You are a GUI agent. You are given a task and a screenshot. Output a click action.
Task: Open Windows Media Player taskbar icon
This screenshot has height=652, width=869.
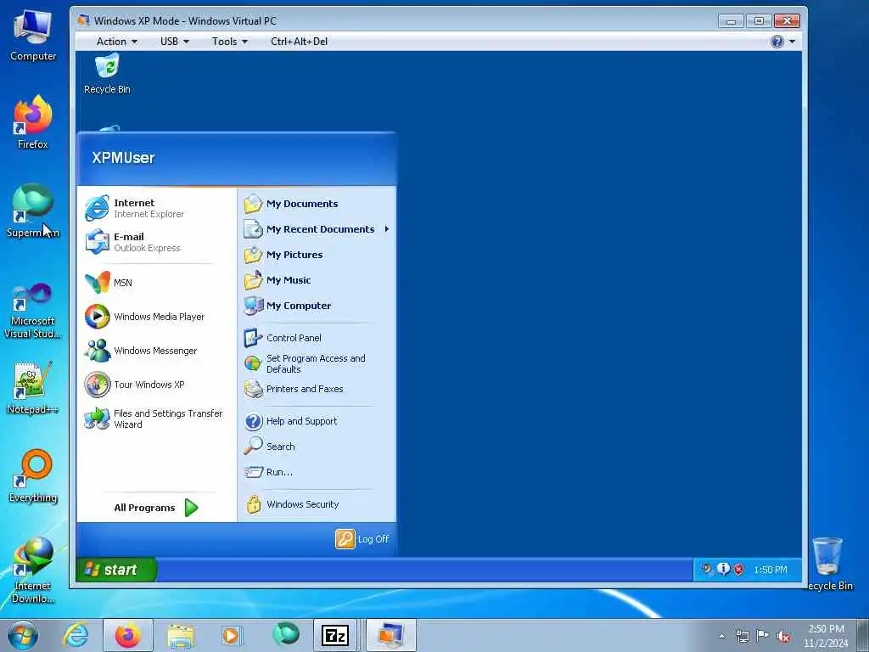click(x=231, y=635)
